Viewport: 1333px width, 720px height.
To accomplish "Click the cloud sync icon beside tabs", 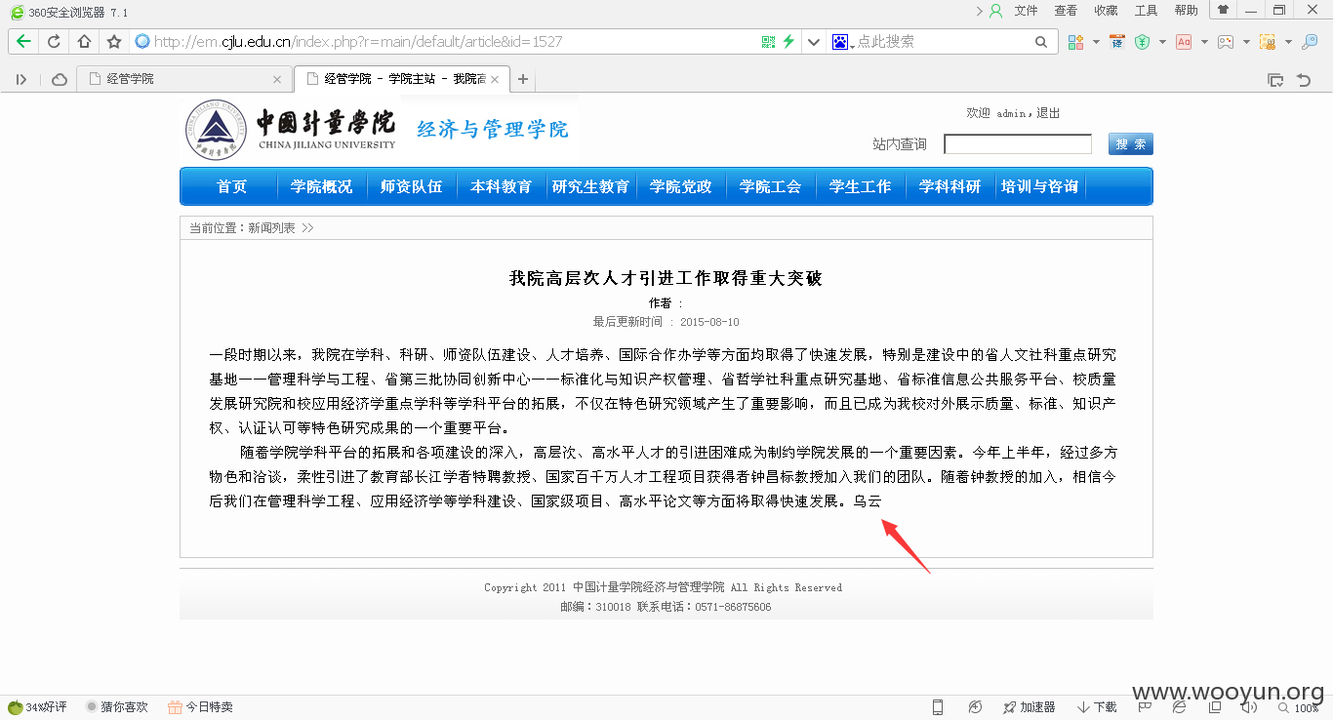I will click(60, 79).
